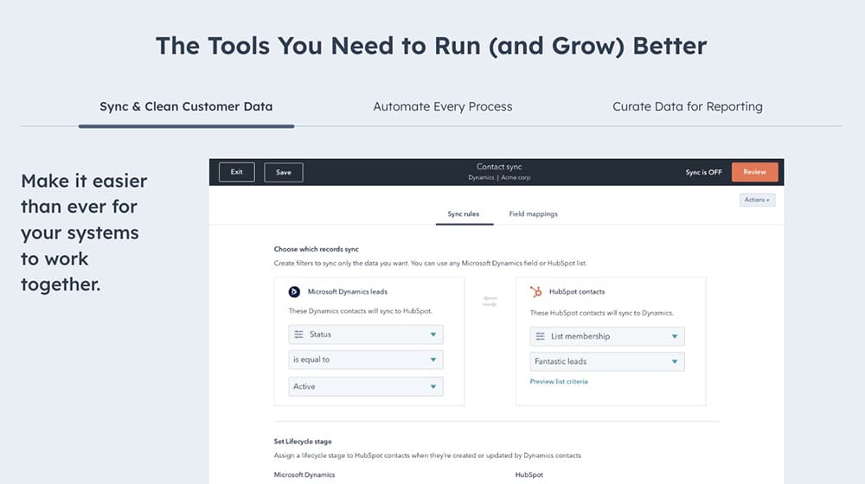
Task: Click the Microsoft Dynamics logo icon
Action: point(294,291)
